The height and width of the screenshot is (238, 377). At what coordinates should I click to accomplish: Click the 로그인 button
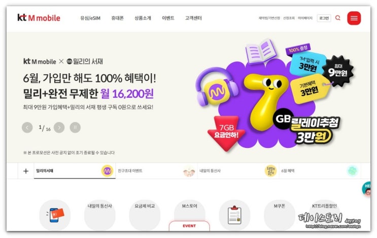pos(324,18)
